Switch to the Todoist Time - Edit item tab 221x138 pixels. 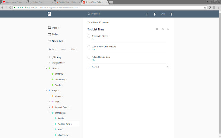point(68,2)
